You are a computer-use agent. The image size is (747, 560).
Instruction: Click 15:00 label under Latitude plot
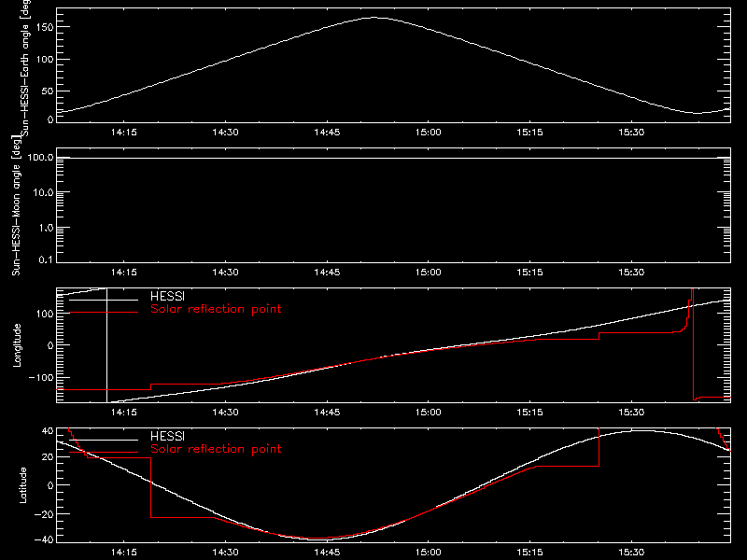click(429, 553)
